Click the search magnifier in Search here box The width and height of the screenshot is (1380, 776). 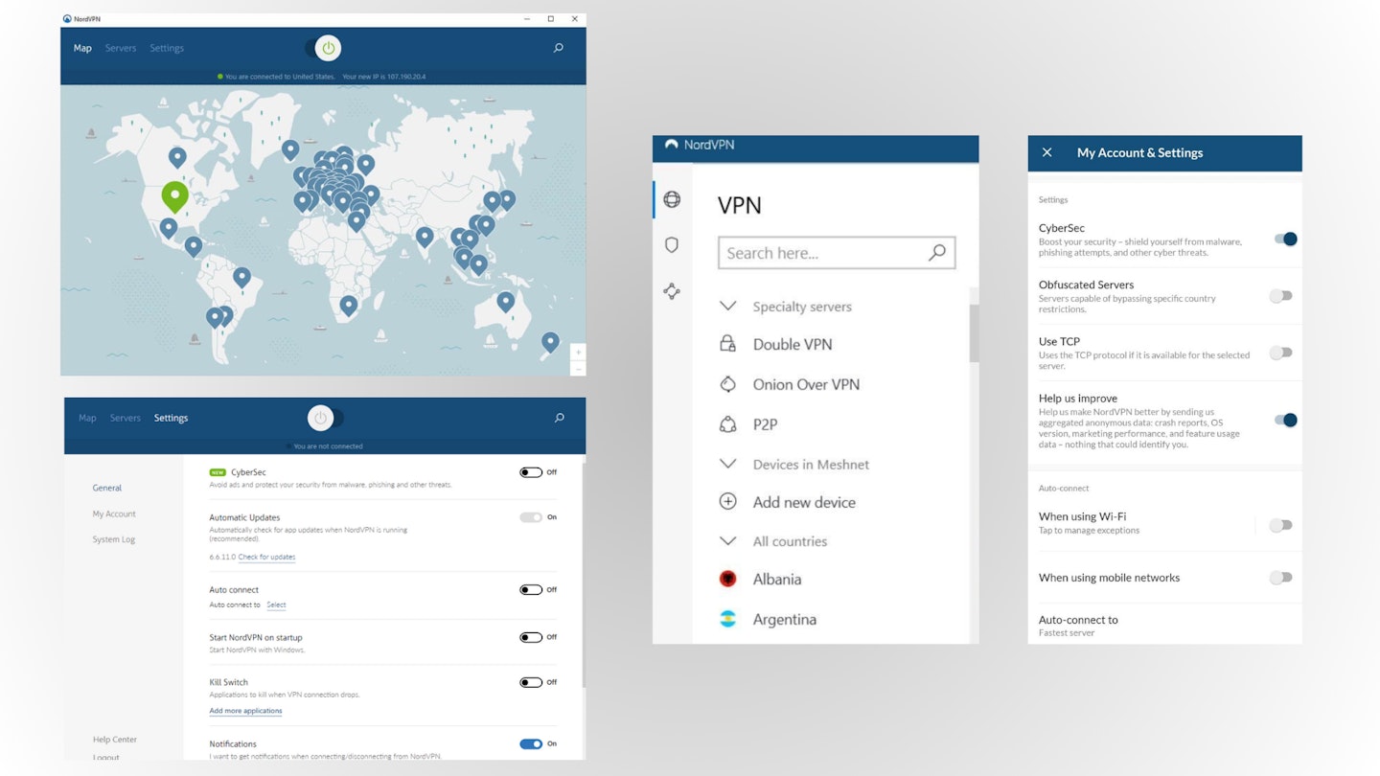[937, 253]
